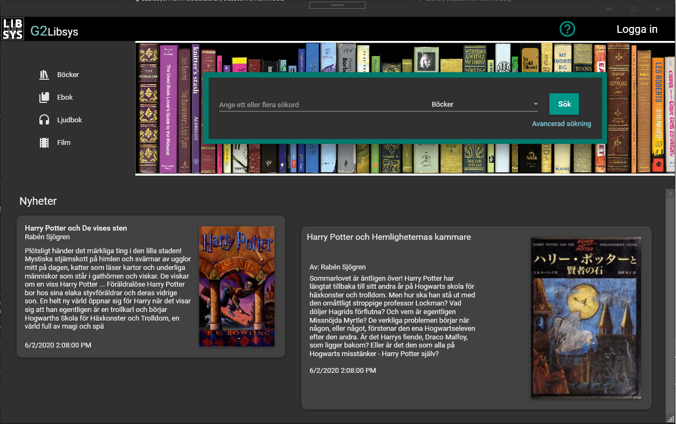The image size is (676, 424).
Task: Maximize the Libsys window
Action: pyautogui.click(x=633, y=9)
